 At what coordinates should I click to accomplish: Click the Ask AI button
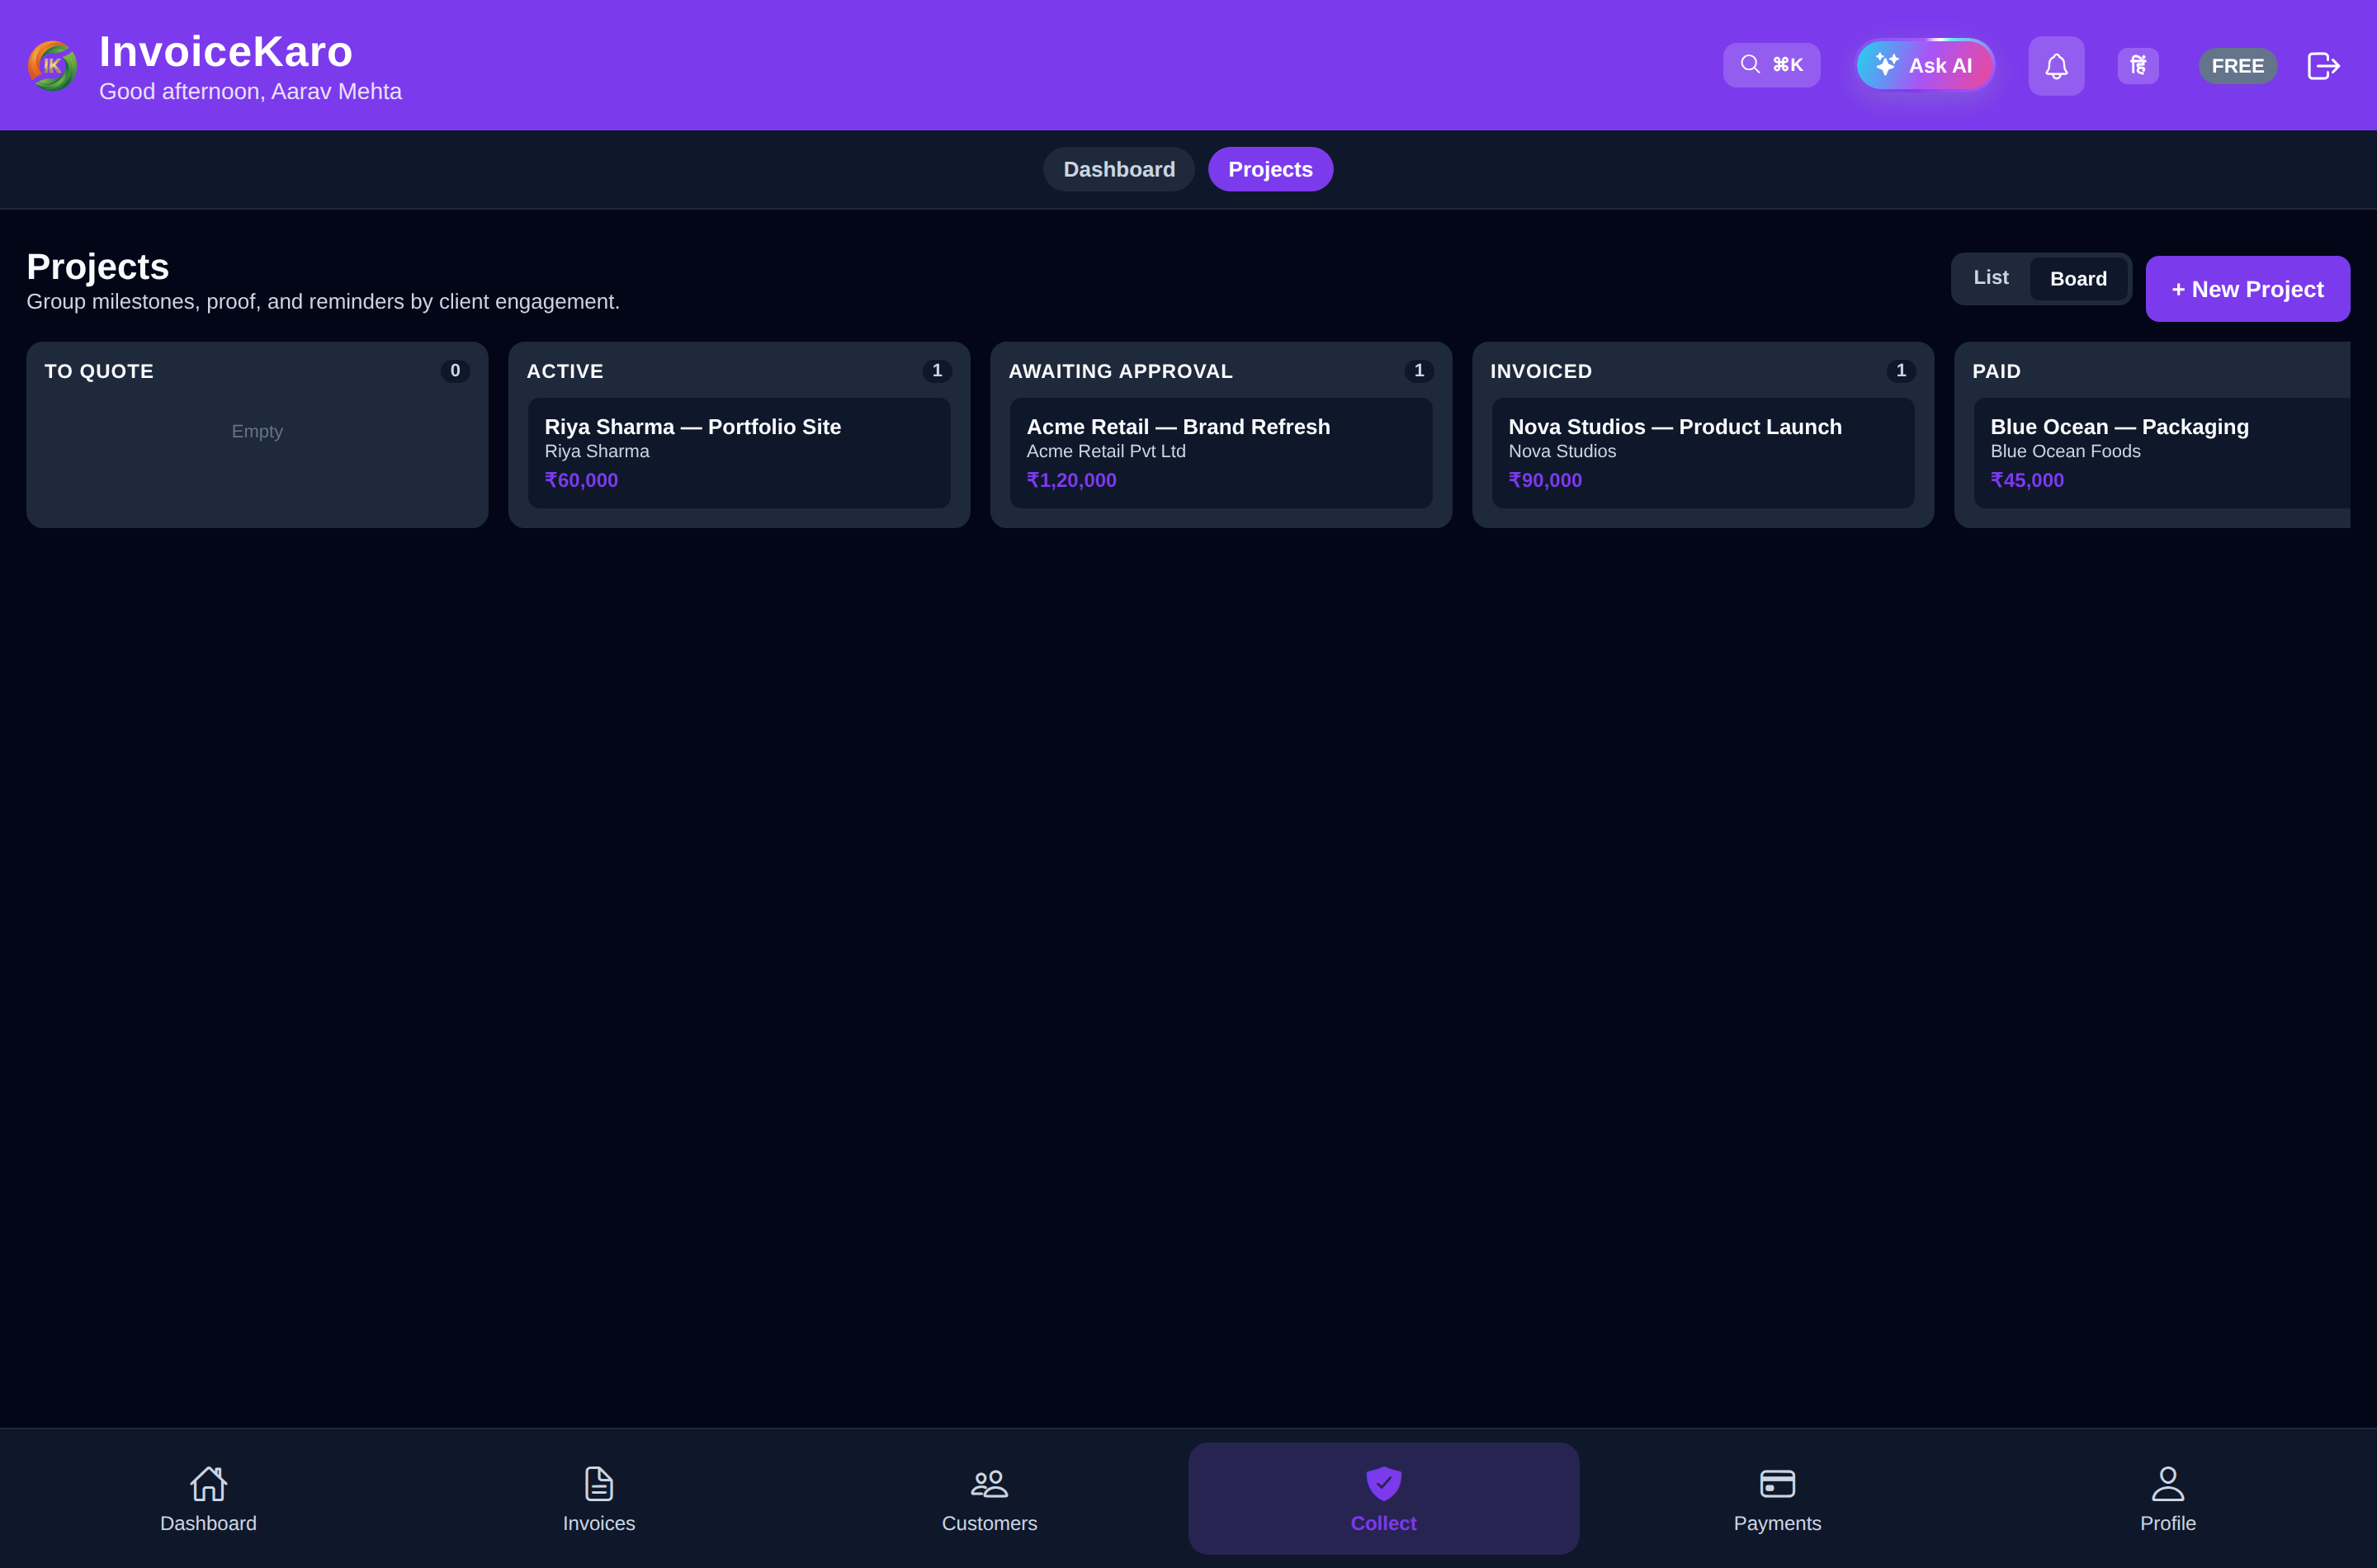(x=1925, y=66)
